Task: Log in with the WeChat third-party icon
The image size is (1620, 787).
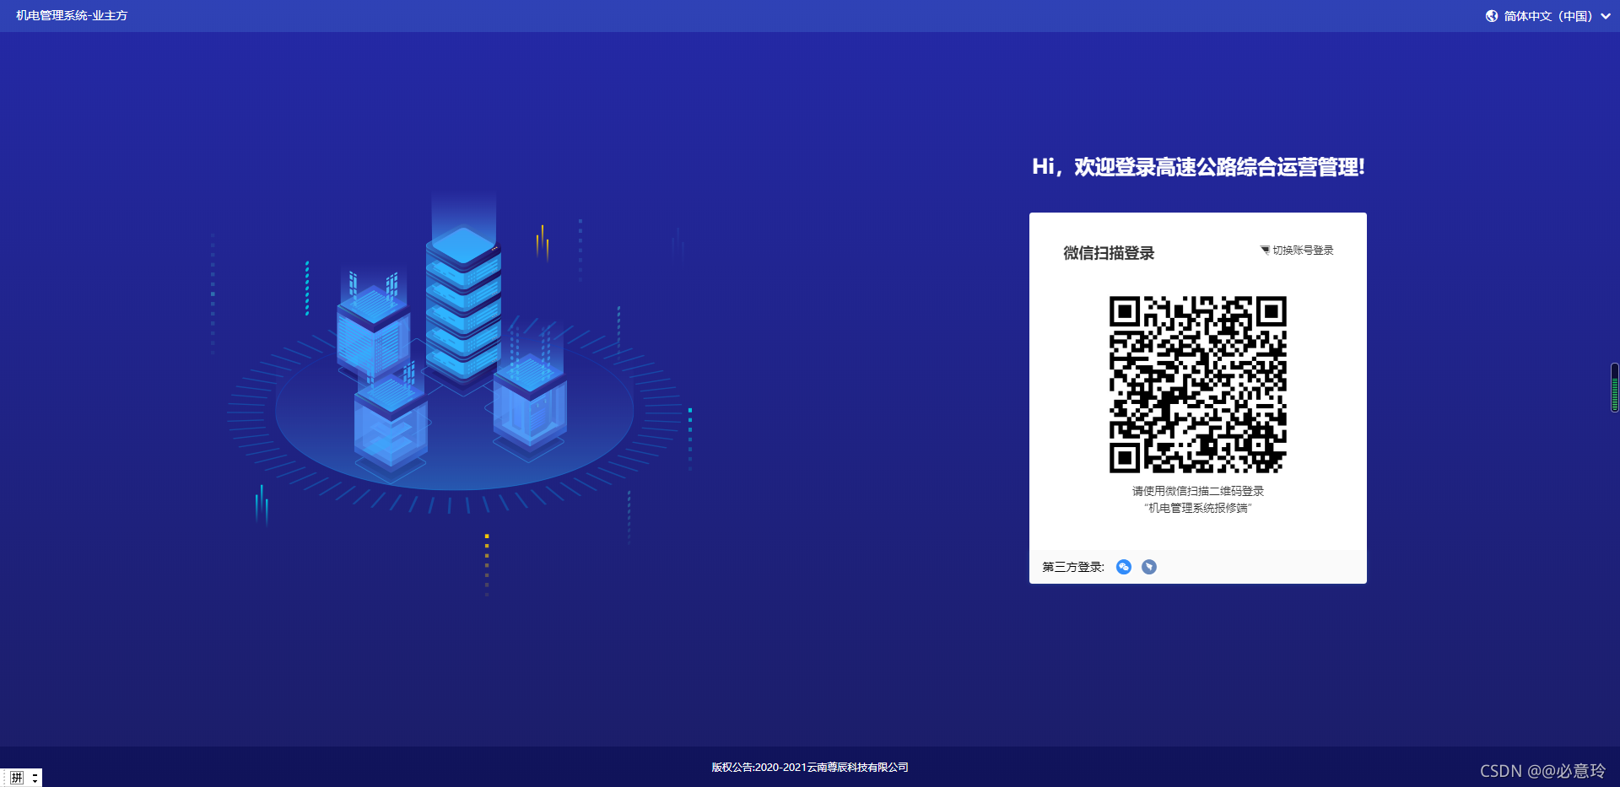Action: tap(1123, 567)
